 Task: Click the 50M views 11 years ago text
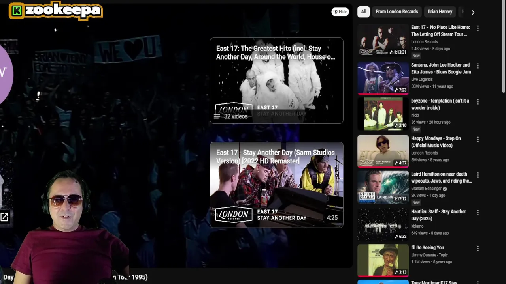point(432,86)
